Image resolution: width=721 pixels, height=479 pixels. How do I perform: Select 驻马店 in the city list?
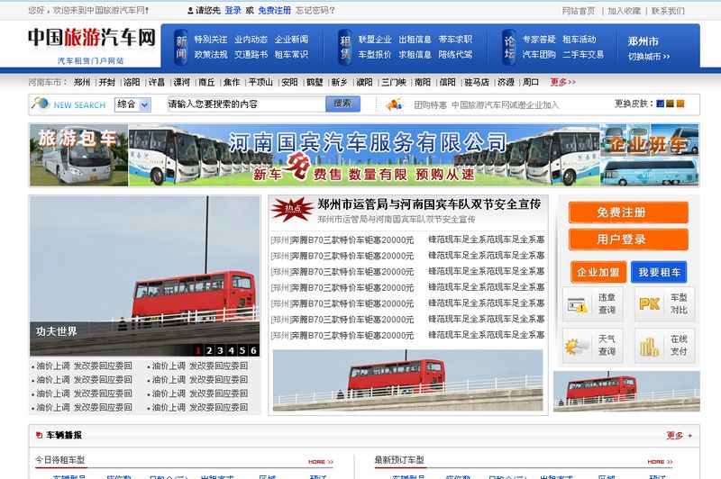477,82
